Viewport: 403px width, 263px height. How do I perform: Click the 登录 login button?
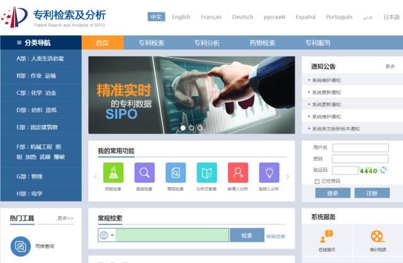tap(332, 193)
